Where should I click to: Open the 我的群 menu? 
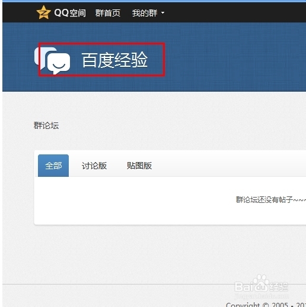[x=145, y=13]
